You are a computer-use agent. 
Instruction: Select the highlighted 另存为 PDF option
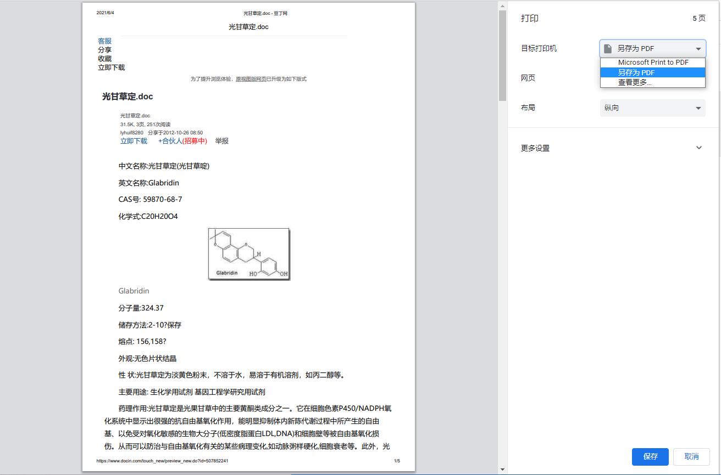click(652, 72)
